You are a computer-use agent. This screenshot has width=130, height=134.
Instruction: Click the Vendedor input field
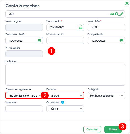tap(24, 109)
